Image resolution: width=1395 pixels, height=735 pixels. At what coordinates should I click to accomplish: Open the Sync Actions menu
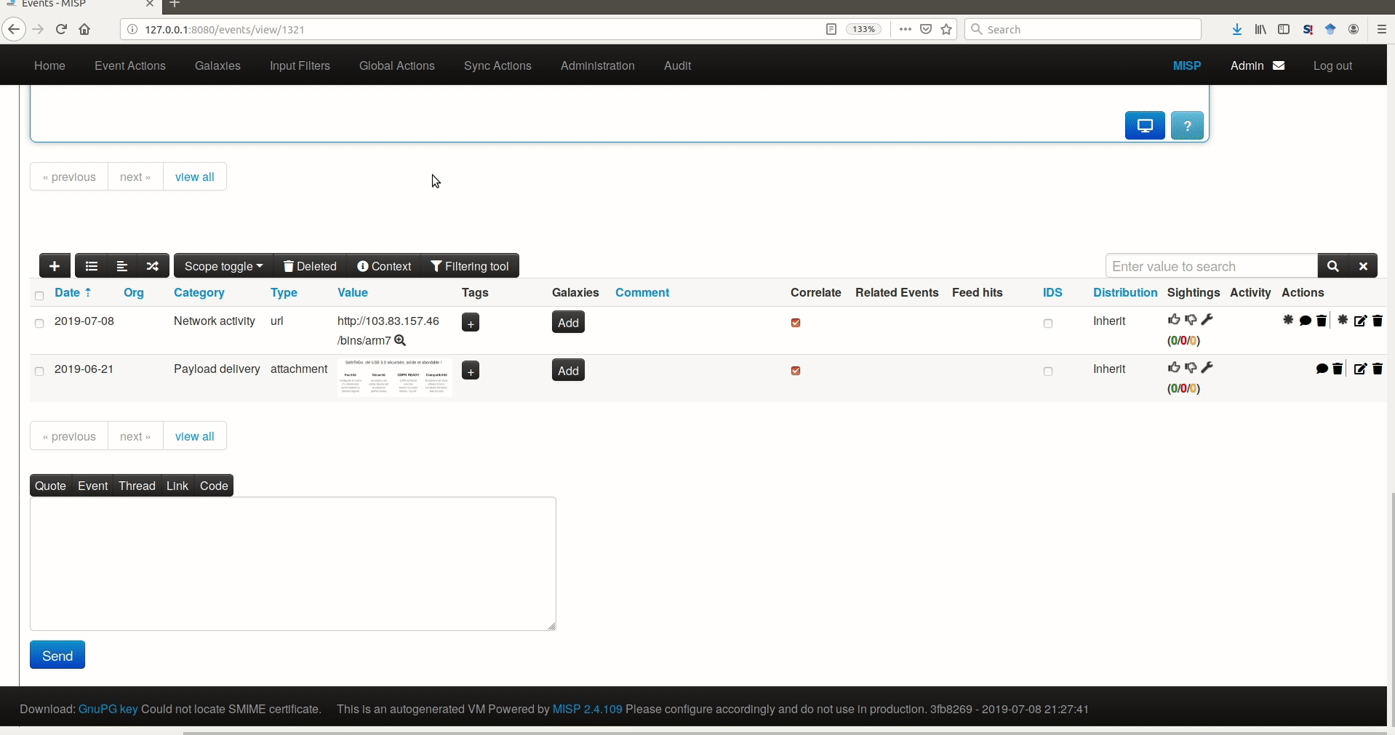497,65
